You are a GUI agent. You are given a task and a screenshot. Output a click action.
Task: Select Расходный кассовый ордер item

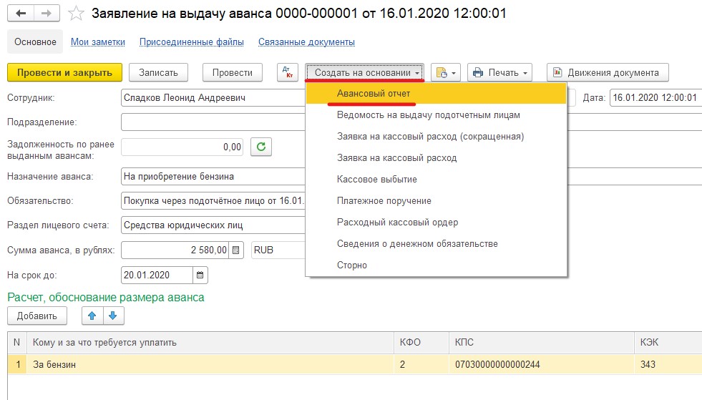436,223
